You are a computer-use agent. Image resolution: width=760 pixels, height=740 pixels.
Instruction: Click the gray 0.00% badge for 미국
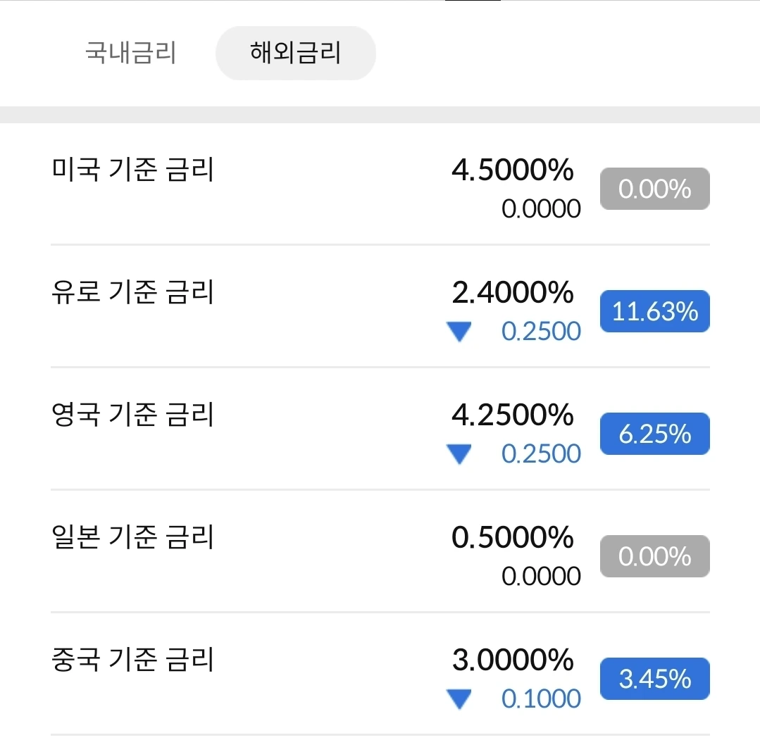click(x=654, y=189)
